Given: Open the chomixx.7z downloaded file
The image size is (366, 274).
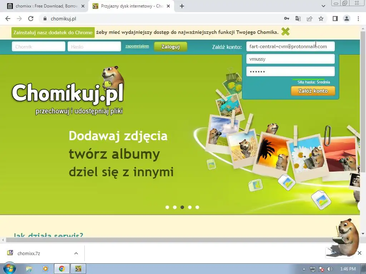Looking at the screenshot, I should [x=29, y=253].
